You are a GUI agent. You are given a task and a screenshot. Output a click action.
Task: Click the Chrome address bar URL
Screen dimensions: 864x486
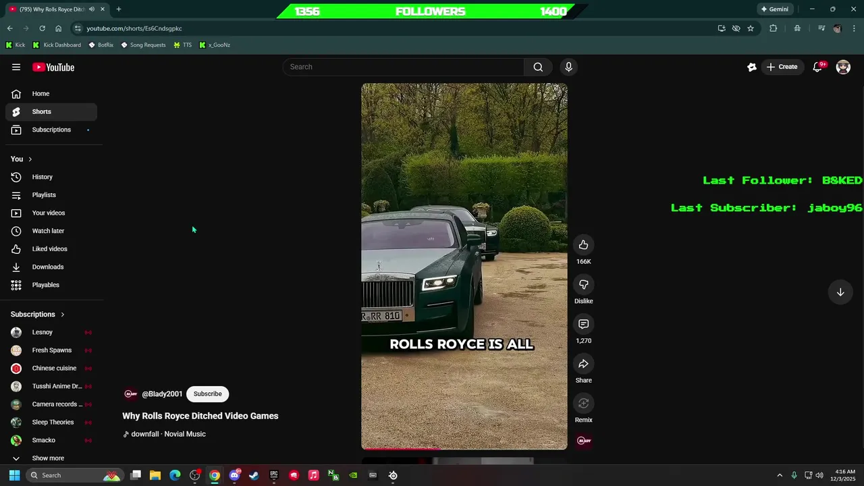coord(134,28)
